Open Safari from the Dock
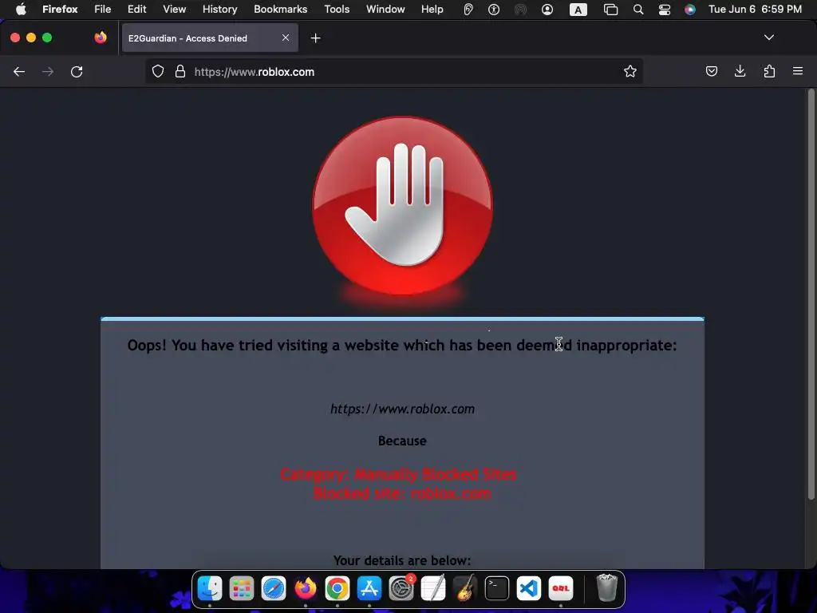The width and height of the screenshot is (817, 613). pyautogui.click(x=274, y=588)
